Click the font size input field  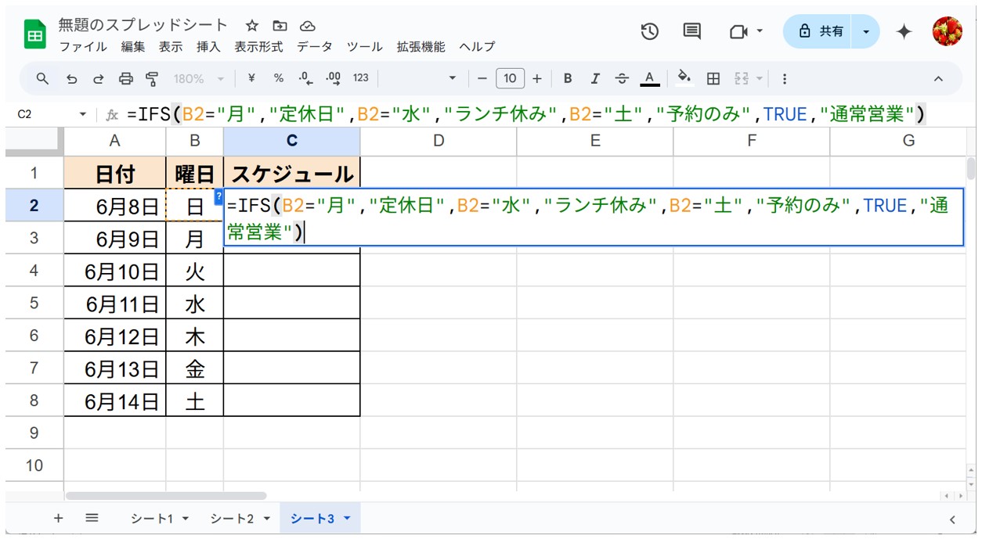[x=510, y=78]
